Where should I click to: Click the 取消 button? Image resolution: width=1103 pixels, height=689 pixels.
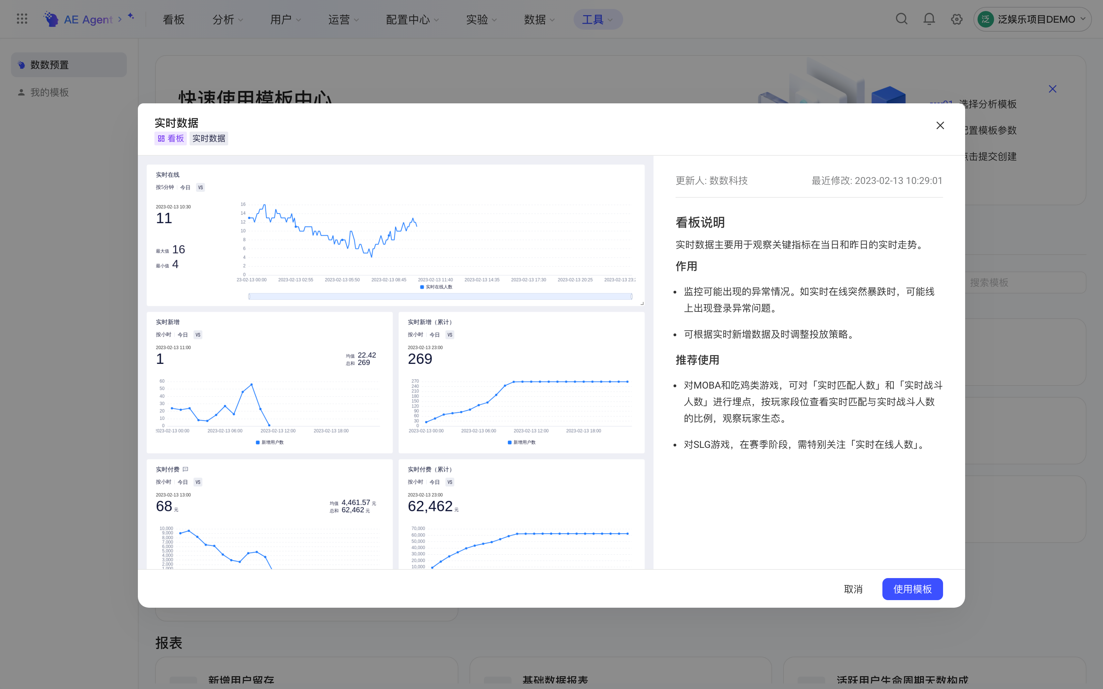pyautogui.click(x=853, y=589)
